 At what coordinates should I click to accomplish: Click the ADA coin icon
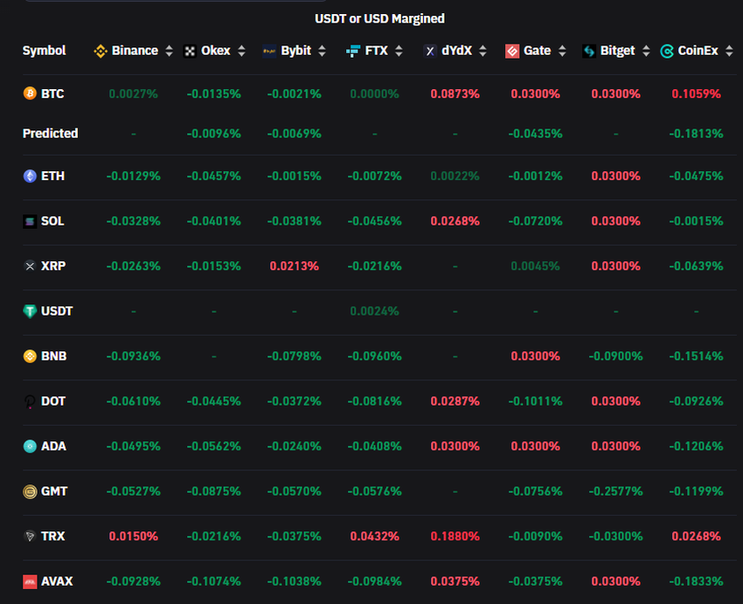click(30, 447)
